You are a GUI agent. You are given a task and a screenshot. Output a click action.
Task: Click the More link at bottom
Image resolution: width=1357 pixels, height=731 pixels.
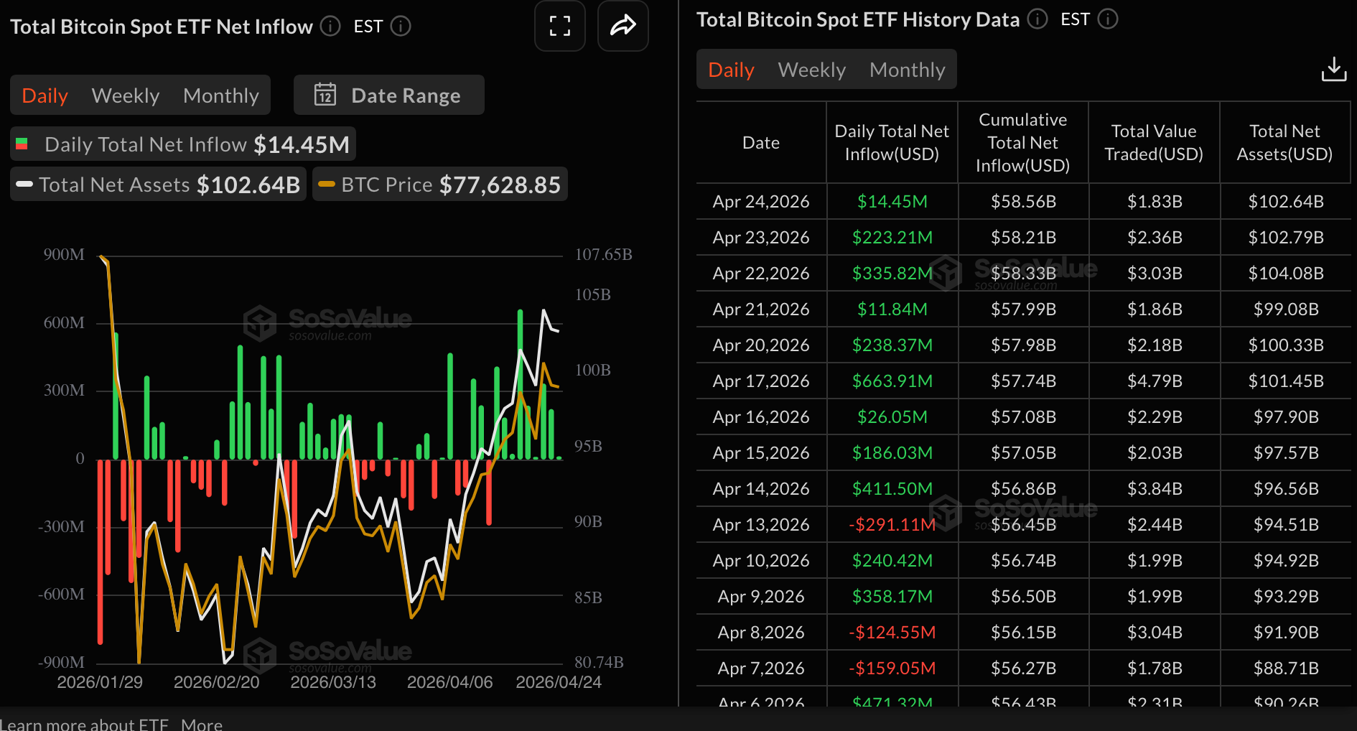click(202, 724)
